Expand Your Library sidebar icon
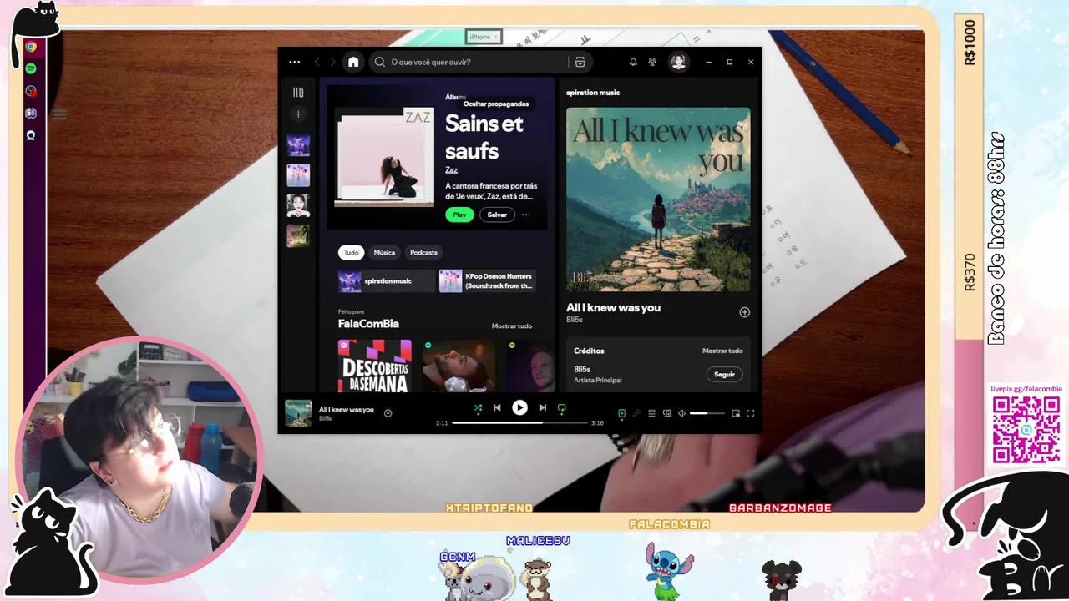Screen dimensions: 1069x601 coord(298,93)
